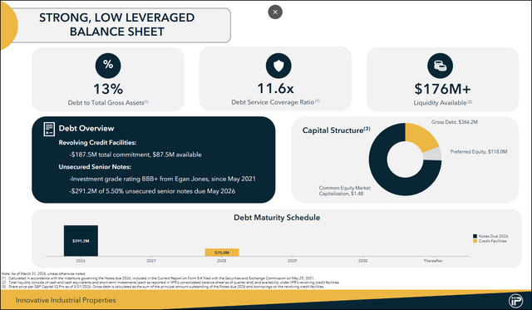Select the 11.6x value text
Image resolution: width=532 pixels, height=310 pixels.
(x=275, y=89)
